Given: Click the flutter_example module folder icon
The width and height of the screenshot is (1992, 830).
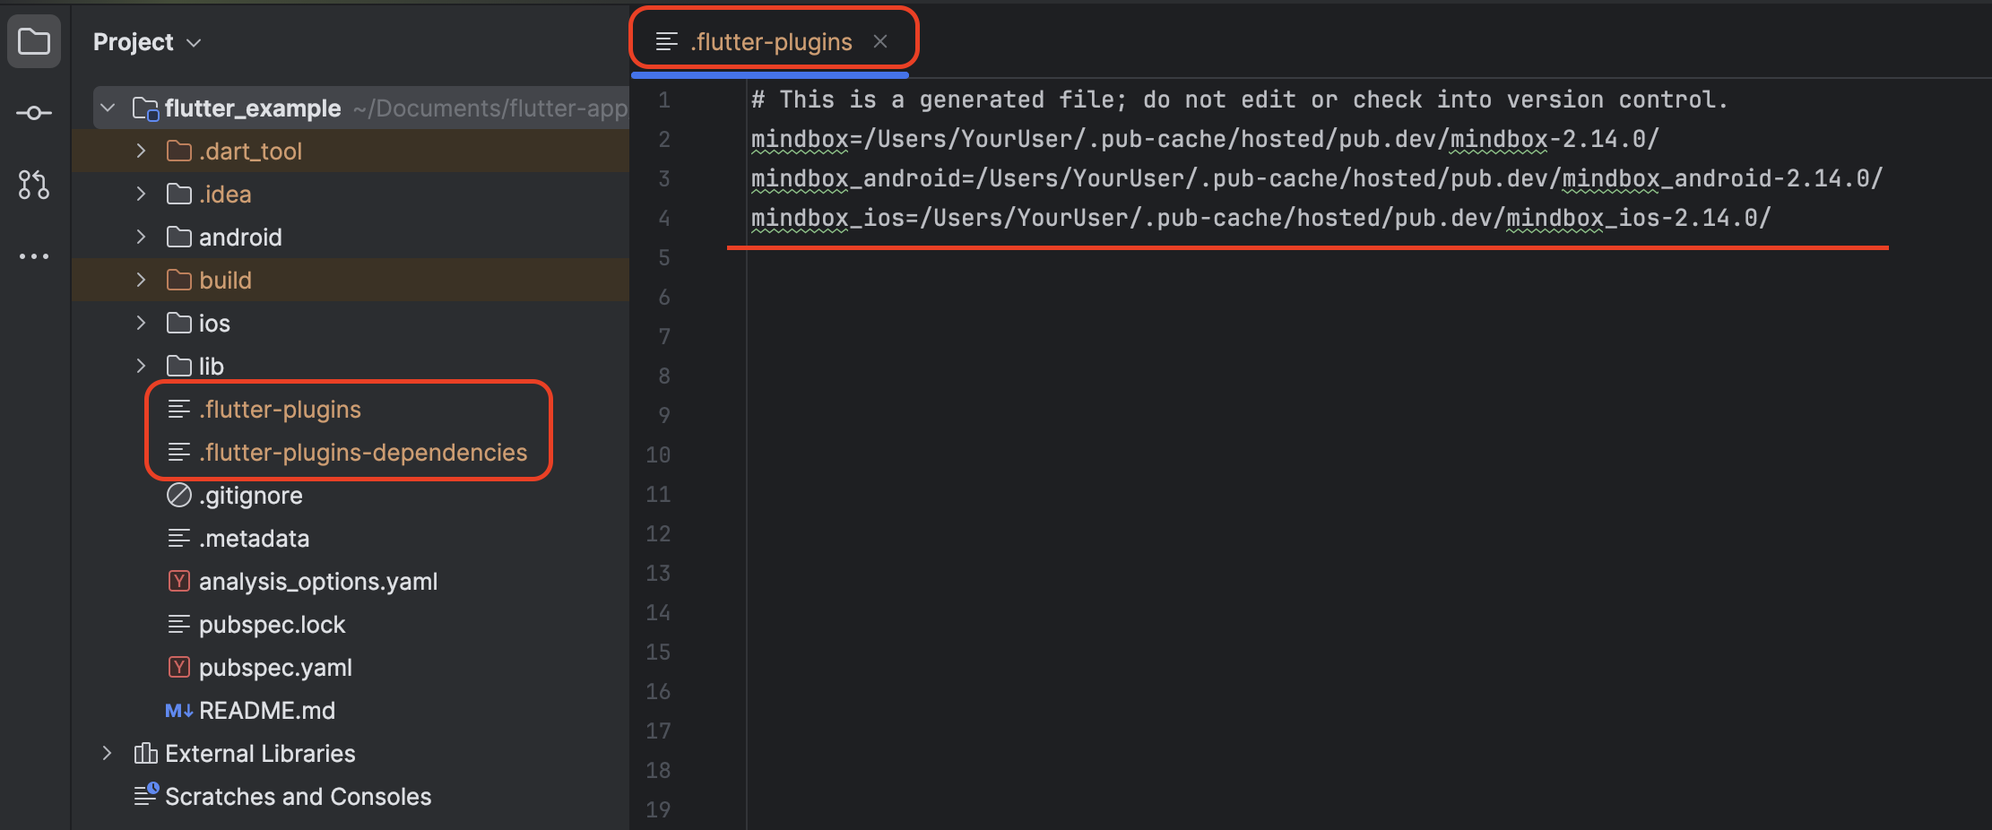Looking at the screenshot, I should (145, 108).
